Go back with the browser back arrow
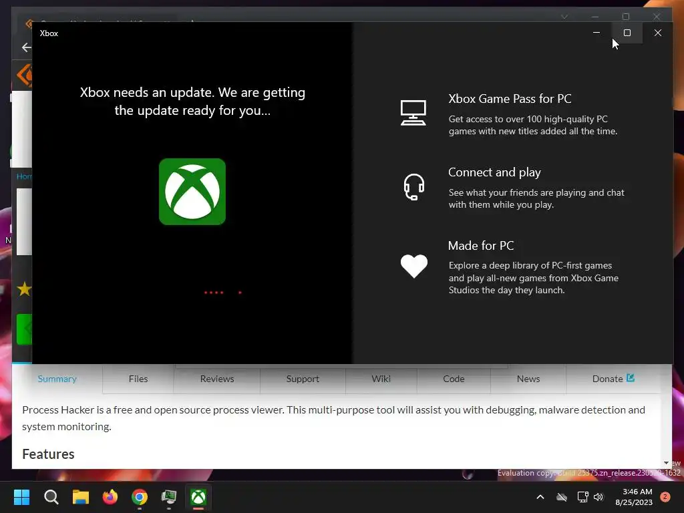Screen dimensions: 684x513 tap(26, 47)
